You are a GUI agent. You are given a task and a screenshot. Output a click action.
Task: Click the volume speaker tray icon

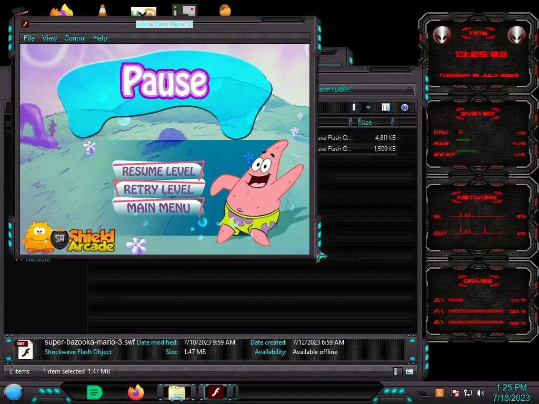point(481,392)
